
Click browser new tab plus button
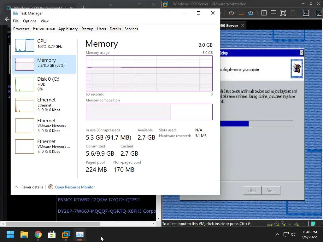click(83, 8)
